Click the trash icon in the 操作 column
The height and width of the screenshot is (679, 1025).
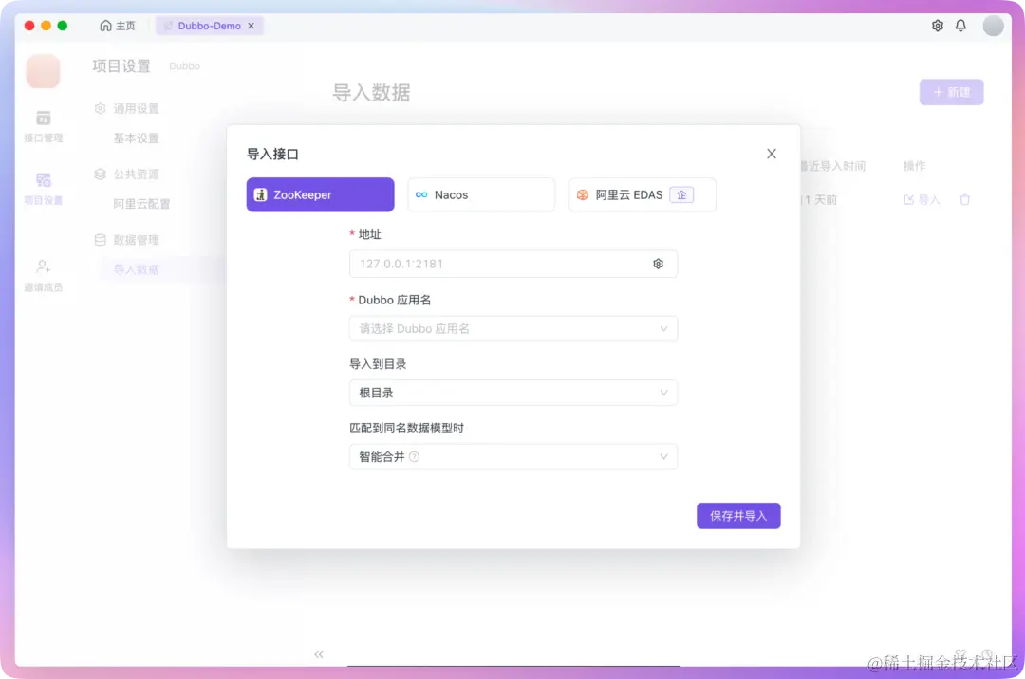click(x=964, y=199)
